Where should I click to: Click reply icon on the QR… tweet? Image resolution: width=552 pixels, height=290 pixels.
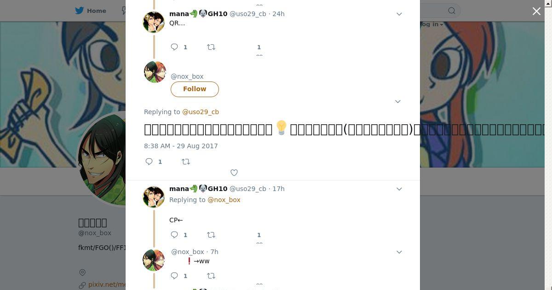click(x=174, y=47)
